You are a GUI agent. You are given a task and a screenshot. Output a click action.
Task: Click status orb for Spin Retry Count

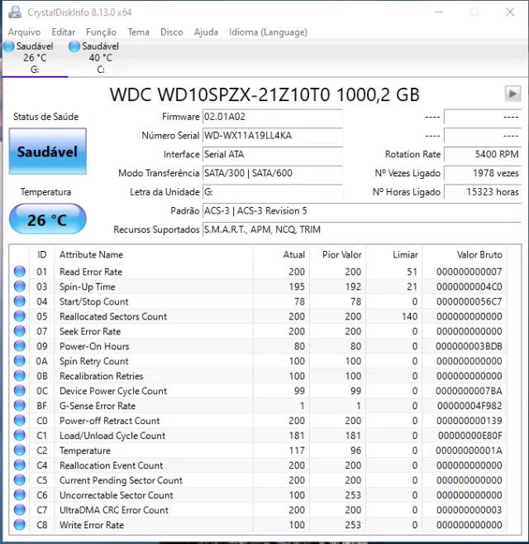click(20, 361)
